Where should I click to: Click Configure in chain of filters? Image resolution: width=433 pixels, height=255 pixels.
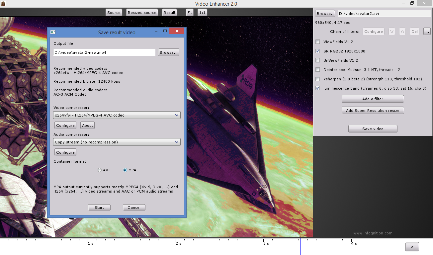click(374, 32)
